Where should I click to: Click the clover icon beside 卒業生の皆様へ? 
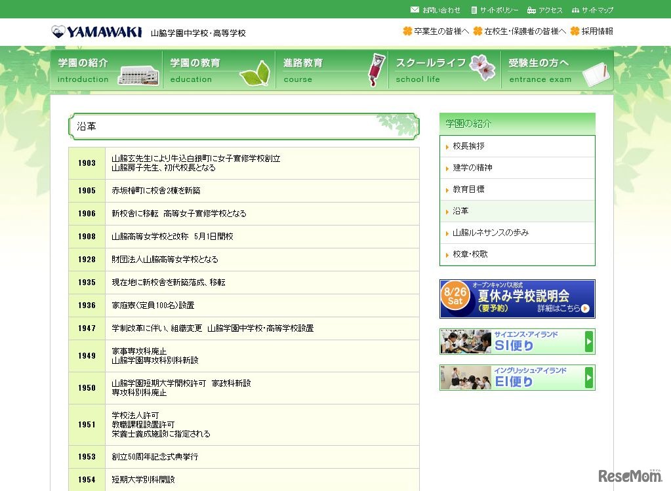click(x=407, y=31)
